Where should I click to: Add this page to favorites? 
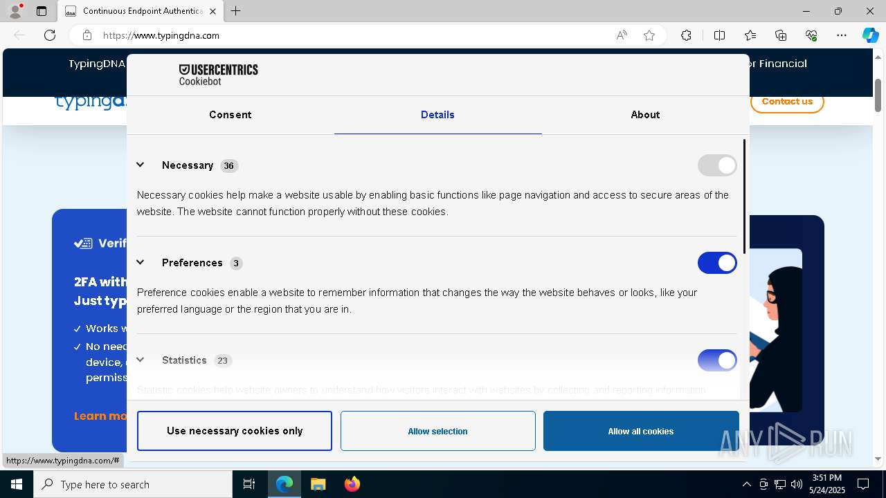[649, 35]
